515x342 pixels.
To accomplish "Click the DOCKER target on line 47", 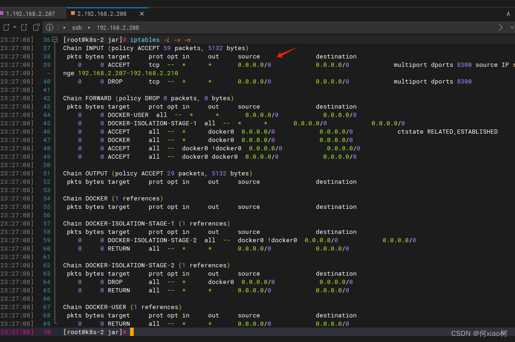I will tap(119, 140).
